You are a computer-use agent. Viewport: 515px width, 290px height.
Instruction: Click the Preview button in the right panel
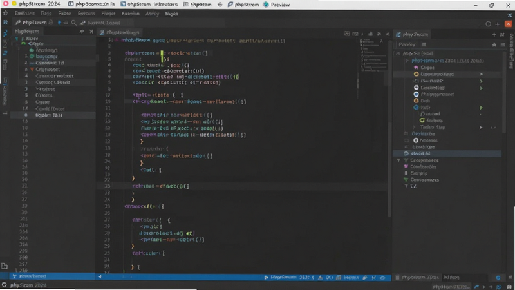(x=407, y=44)
